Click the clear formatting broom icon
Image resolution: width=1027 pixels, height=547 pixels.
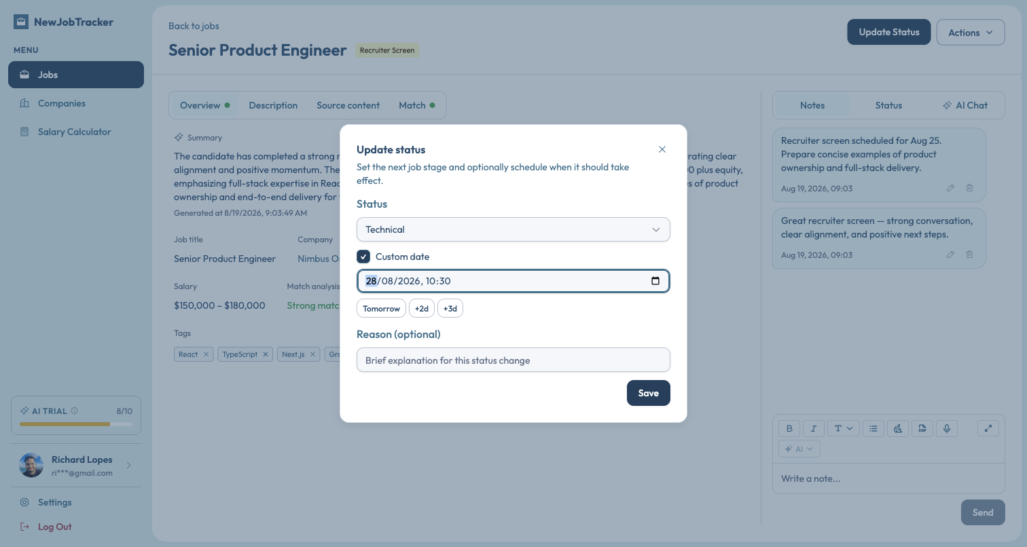point(898,428)
